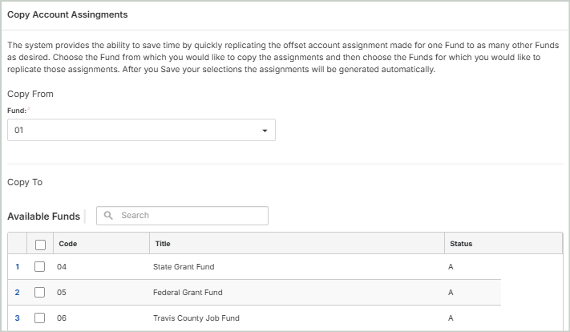
Task: Click the code 05 cell
Action: pyautogui.click(x=62, y=292)
